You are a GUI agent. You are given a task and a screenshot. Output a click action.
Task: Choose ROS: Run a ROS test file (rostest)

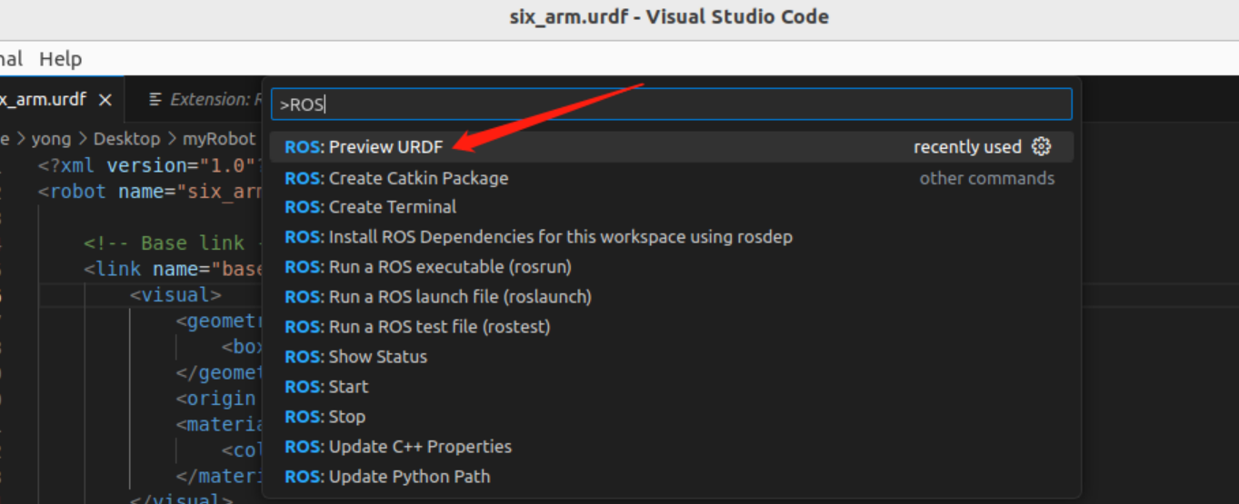671,327
